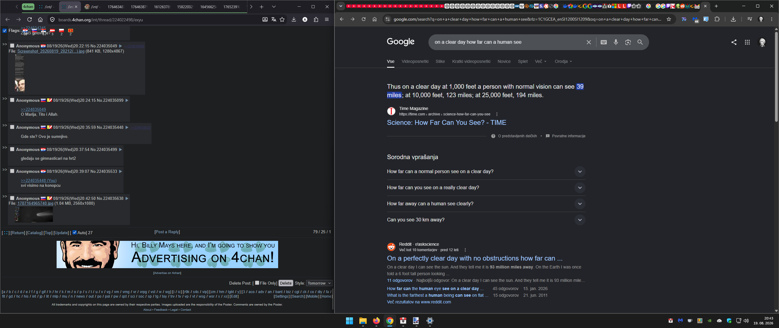
Task: Open the Post a Reply link
Action: [167, 232]
